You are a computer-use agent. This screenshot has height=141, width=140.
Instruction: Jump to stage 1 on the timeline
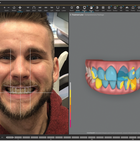[18, 137]
